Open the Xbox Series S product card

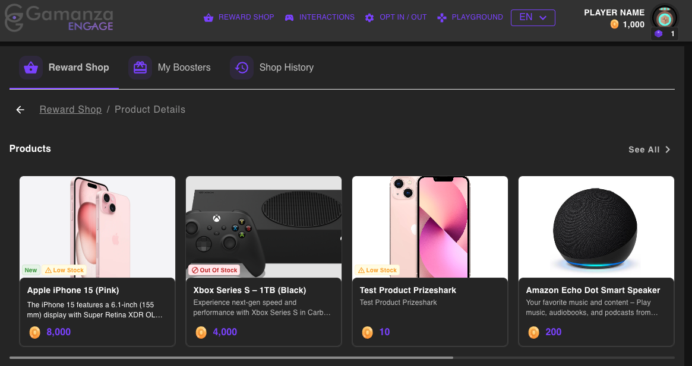coord(264,261)
